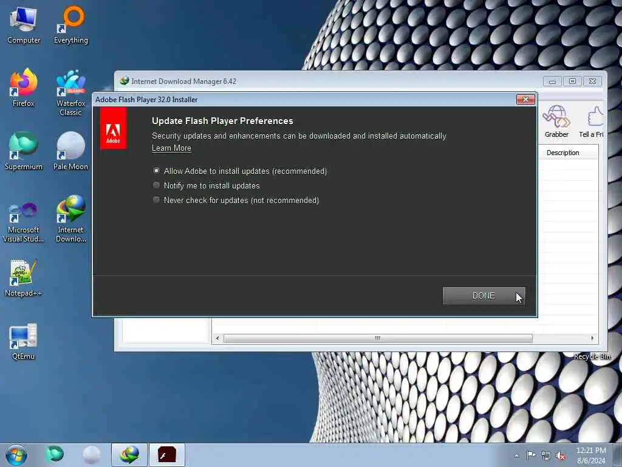Click the DONE button in Flash installer

[x=484, y=296]
